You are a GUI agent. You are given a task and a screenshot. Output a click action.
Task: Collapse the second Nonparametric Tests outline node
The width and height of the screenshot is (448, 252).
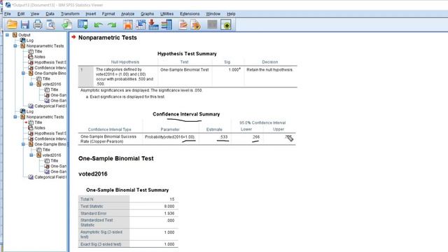point(15,117)
